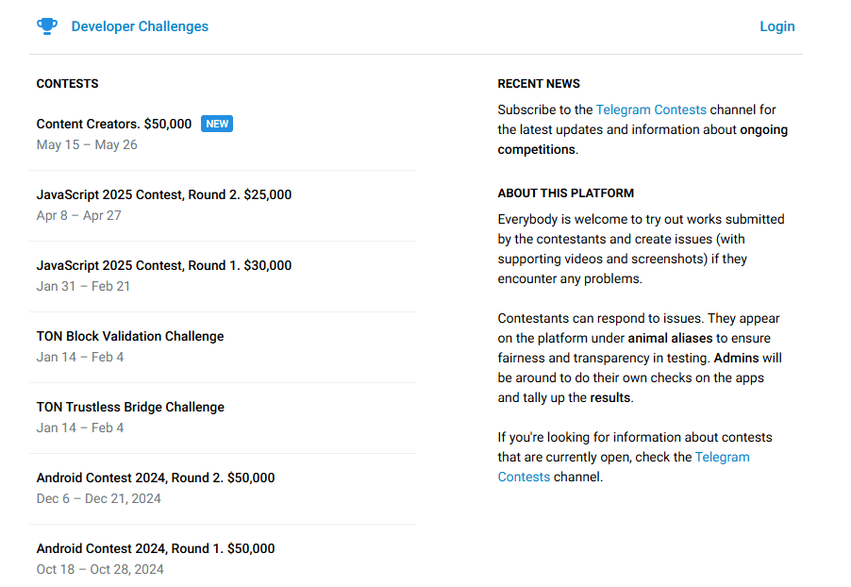Image resolution: width=851 pixels, height=587 pixels.
Task: Click the Apr 8 – Apr 27 date line
Action: [x=79, y=215]
